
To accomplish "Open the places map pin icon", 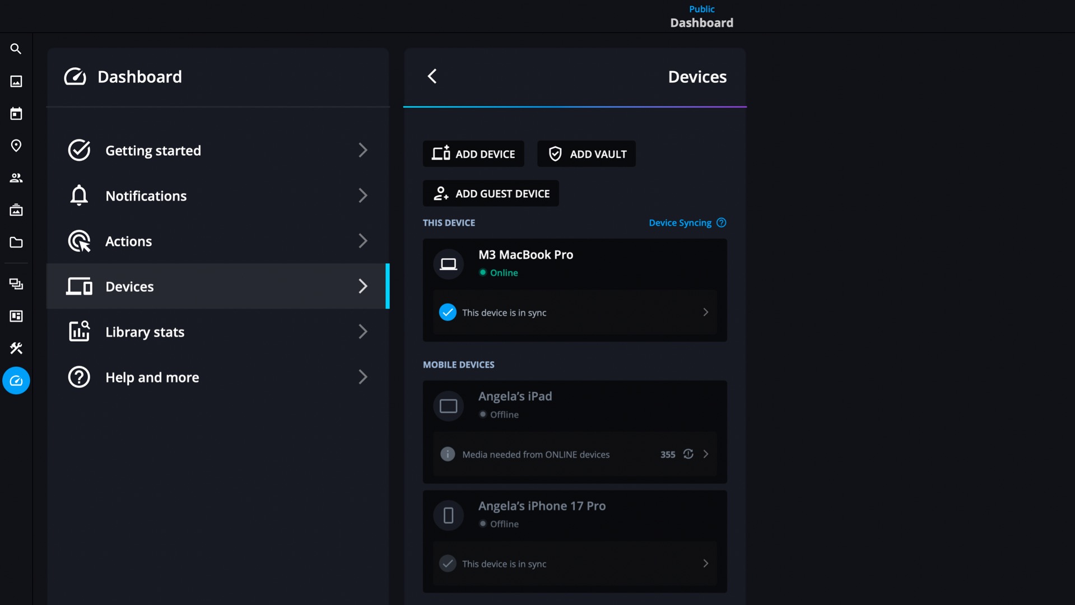I will coord(16,146).
